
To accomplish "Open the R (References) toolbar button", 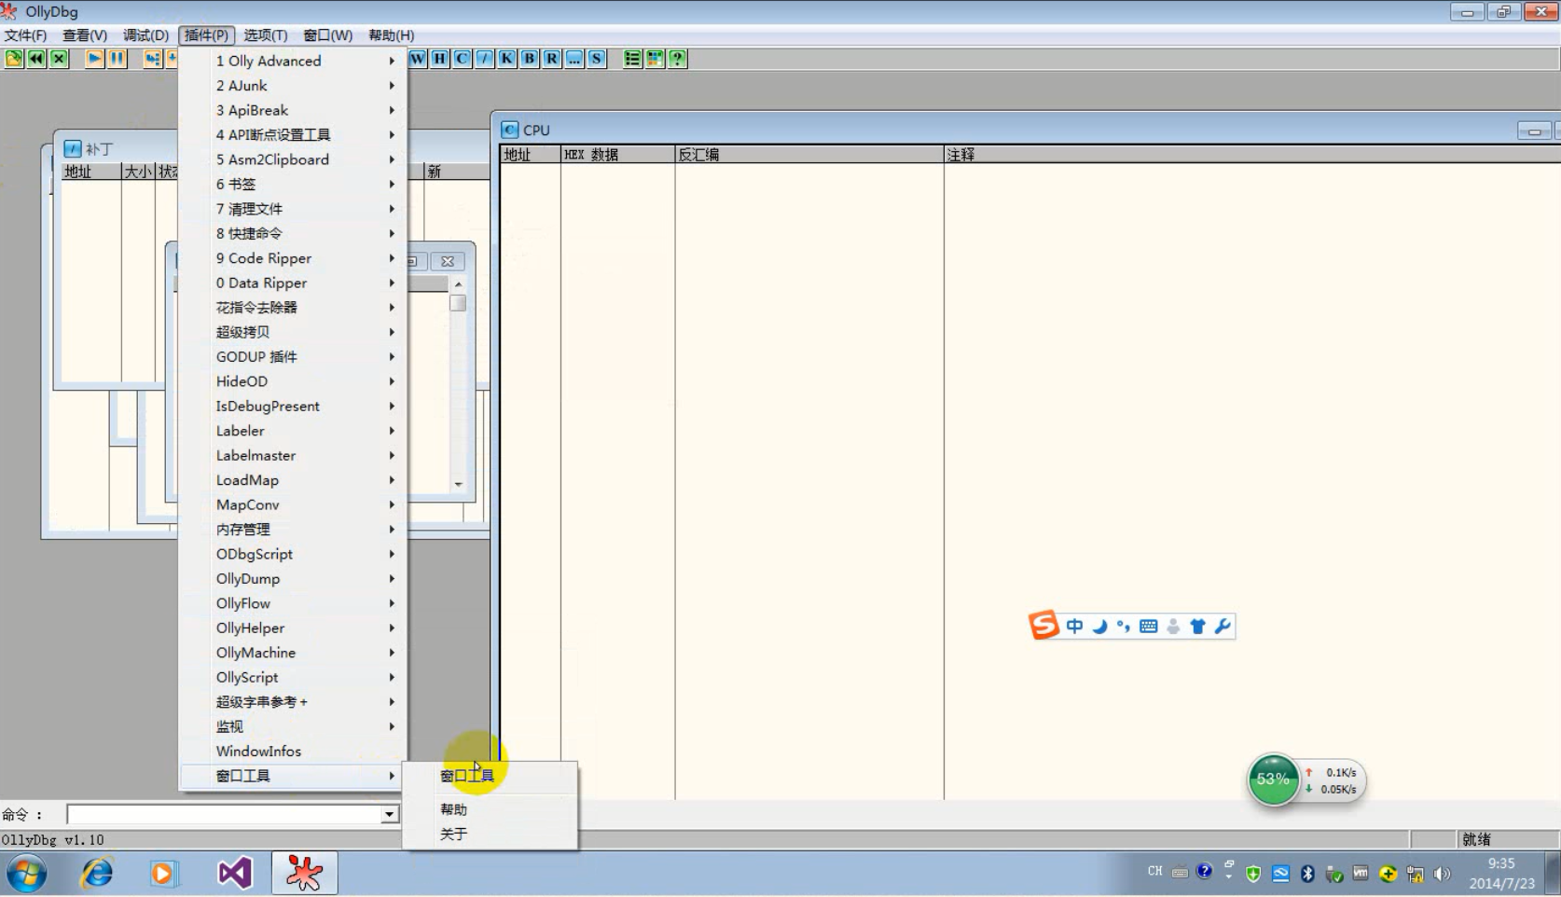I will (x=552, y=59).
